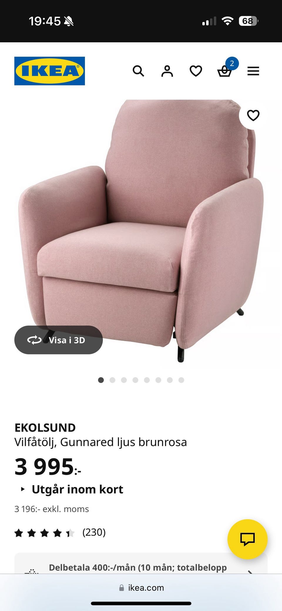Viewport: 282px width, 611px height.
Task: Open the search magnifier icon
Action: tap(138, 71)
